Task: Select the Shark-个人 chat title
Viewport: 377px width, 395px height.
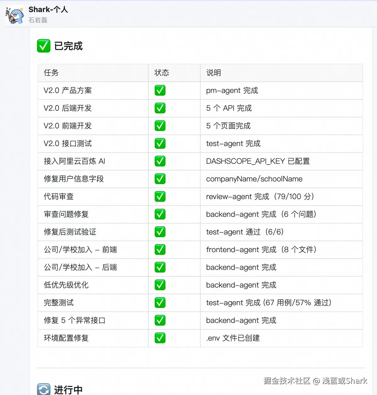Action: (48, 9)
